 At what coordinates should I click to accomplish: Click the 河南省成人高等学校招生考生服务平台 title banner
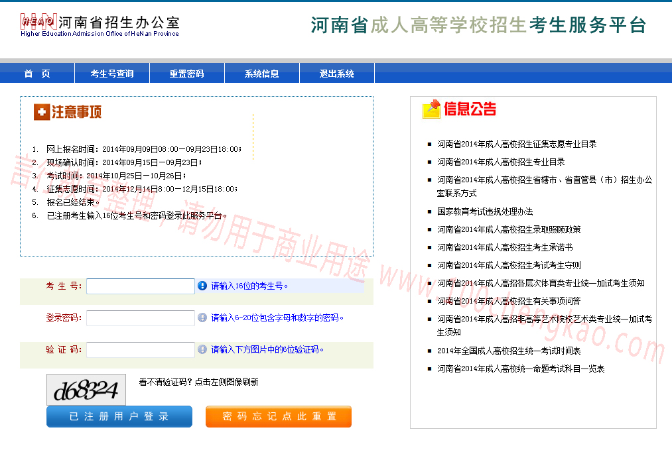(478, 25)
